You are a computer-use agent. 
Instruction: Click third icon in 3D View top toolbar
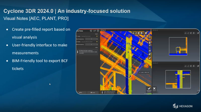(139, 33)
